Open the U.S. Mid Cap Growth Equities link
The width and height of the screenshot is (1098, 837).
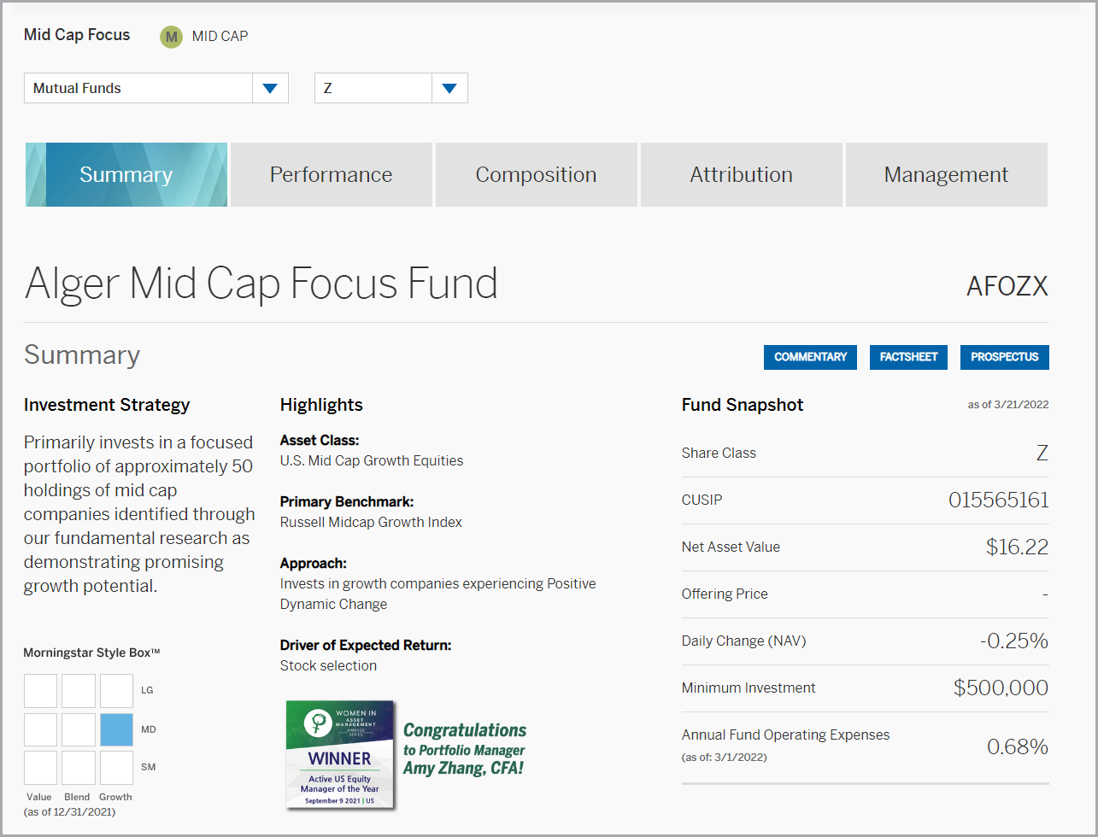coord(372,460)
